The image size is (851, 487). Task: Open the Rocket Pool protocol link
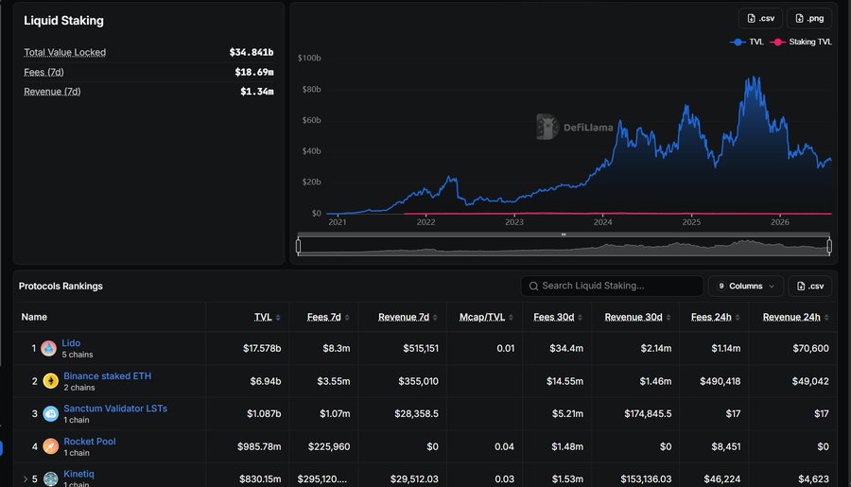pos(90,442)
